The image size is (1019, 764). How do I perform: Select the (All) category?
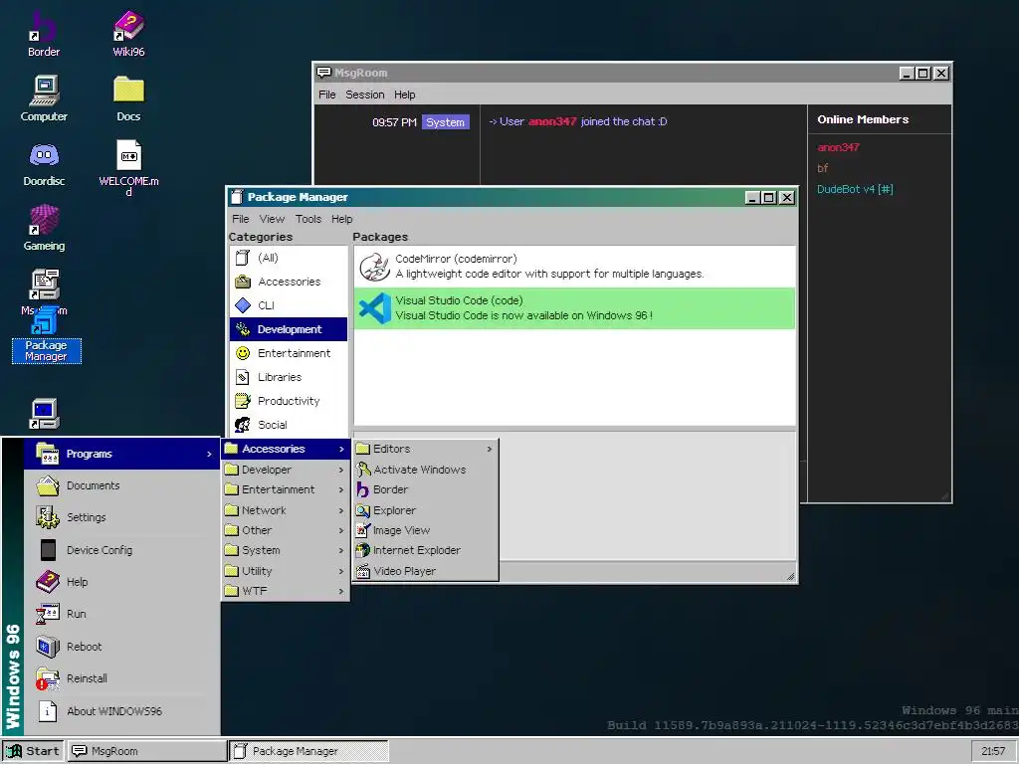[289, 258]
